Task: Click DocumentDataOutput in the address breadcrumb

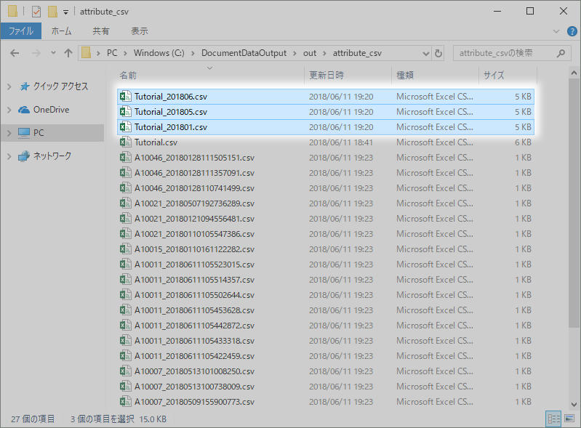Action: [244, 53]
